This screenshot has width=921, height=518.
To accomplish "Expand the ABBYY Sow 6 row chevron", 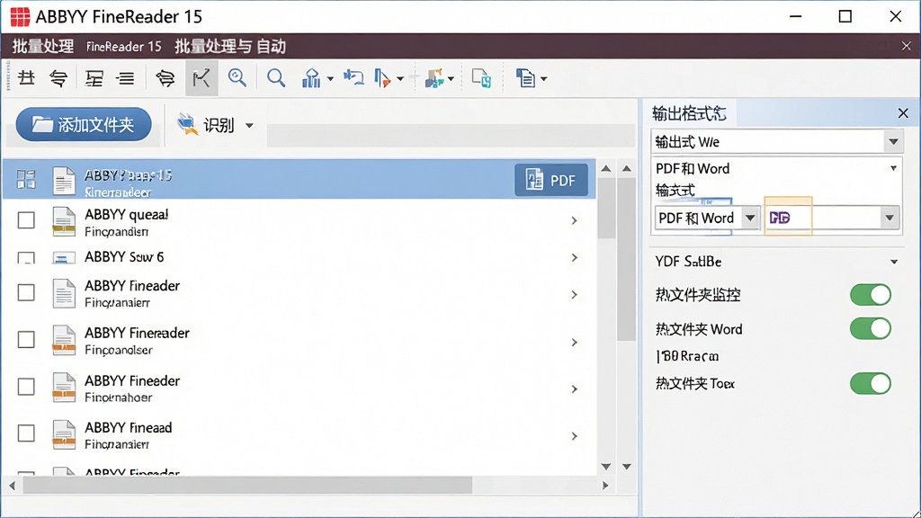I will pos(575,257).
